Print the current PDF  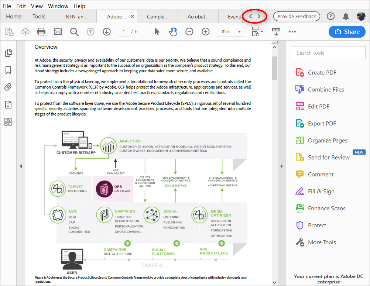tap(41, 32)
